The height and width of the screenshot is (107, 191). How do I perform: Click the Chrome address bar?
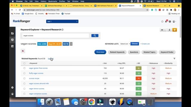(85, 10)
